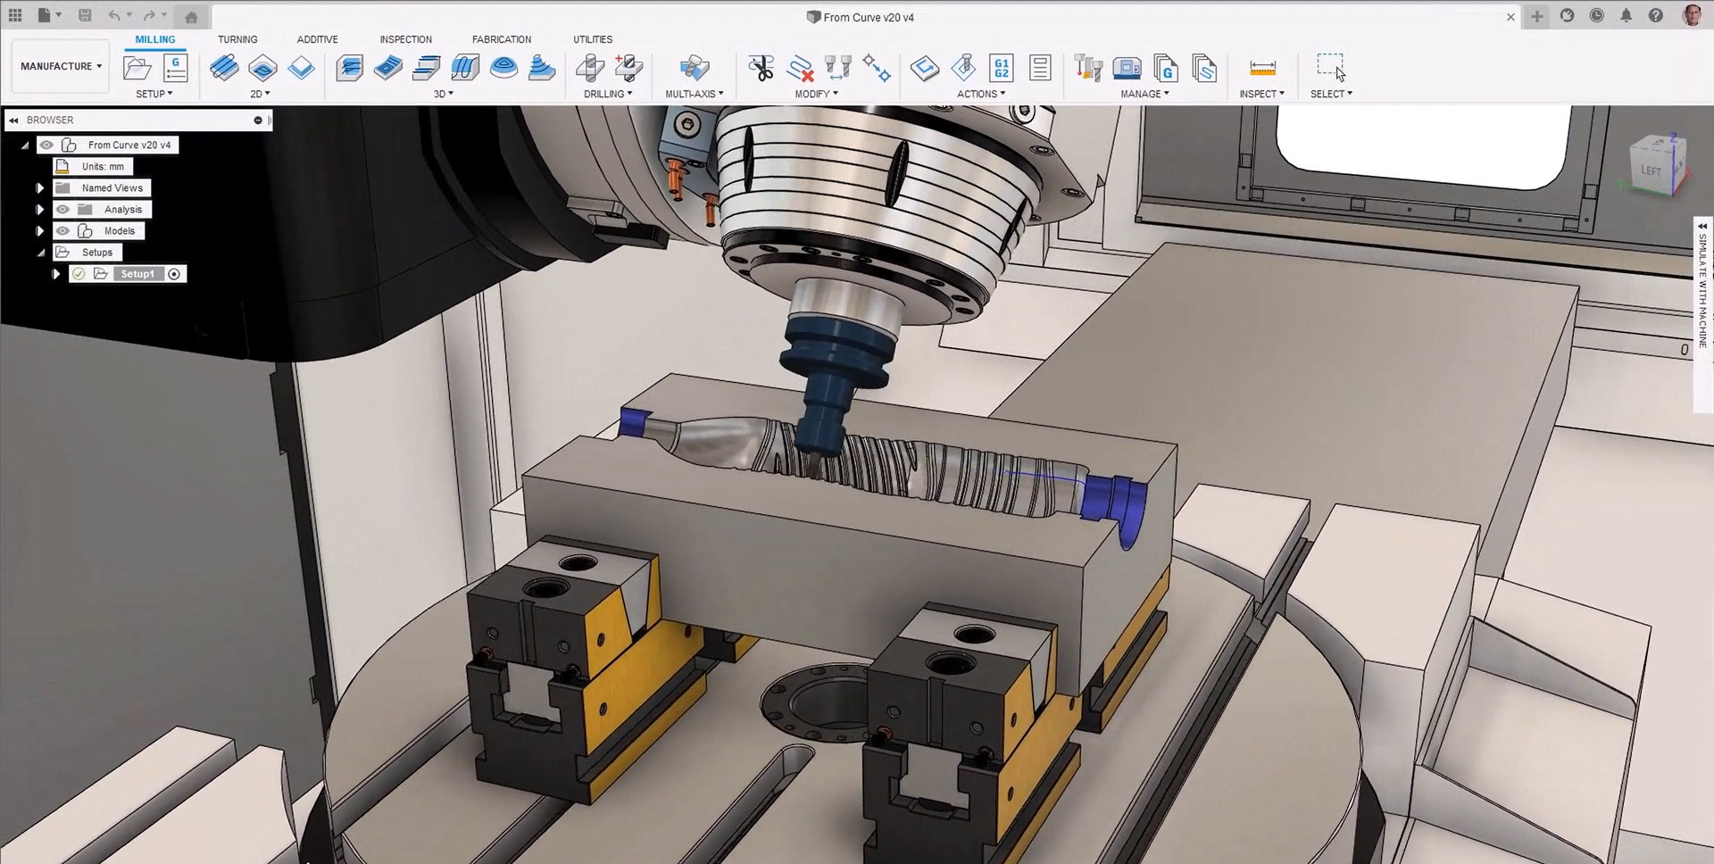Click the Tool Library icon
This screenshot has height=864, width=1714.
[1088, 68]
